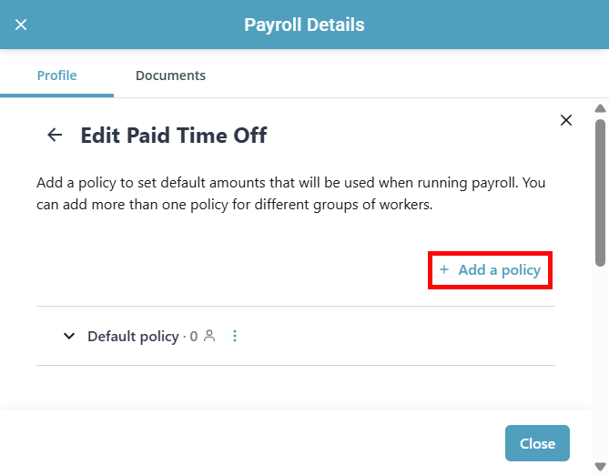Image resolution: width=609 pixels, height=475 pixels.
Task: Close Payroll Details with the top-left X
Action: click(x=21, y=25)
